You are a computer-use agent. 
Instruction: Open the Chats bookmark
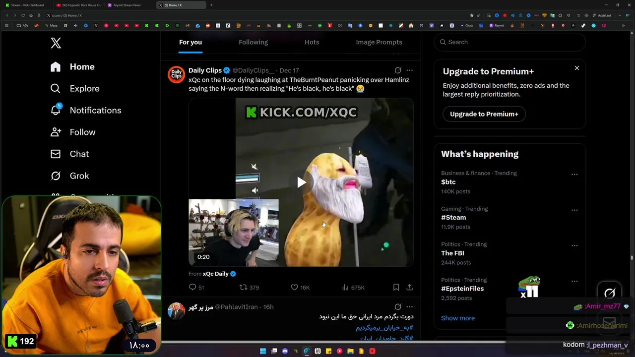467,25
